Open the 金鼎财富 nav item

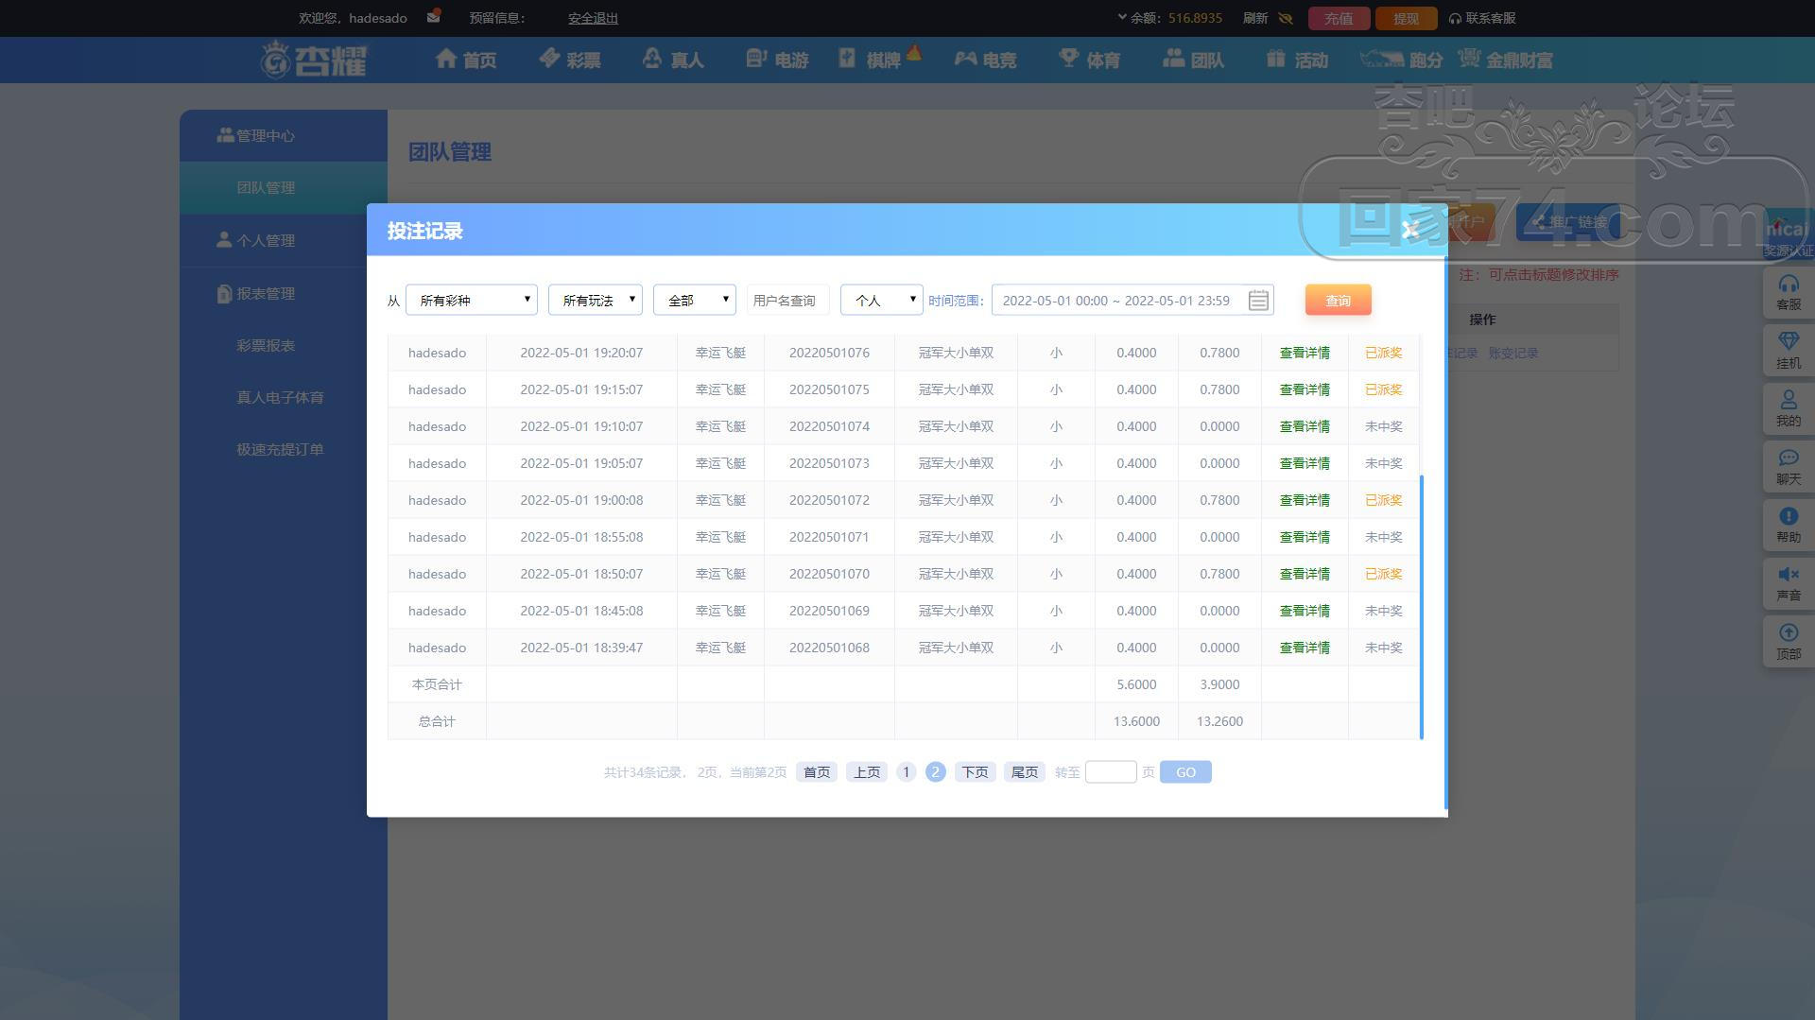coord(1505,60)
